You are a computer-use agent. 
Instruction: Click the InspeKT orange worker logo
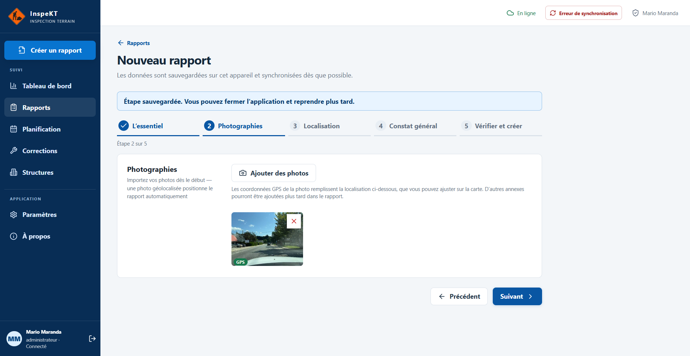(17, 16)
